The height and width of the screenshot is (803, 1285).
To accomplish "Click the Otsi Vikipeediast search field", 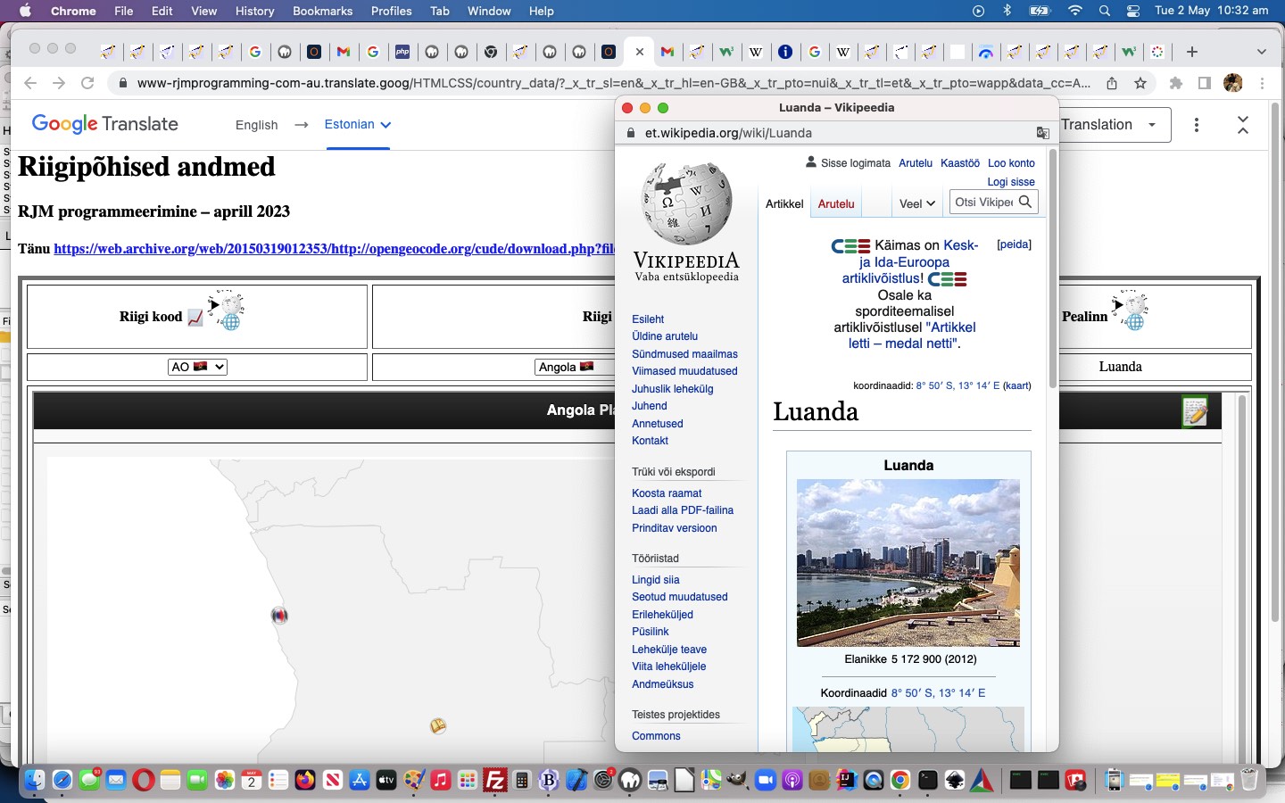I will point(983,203).
